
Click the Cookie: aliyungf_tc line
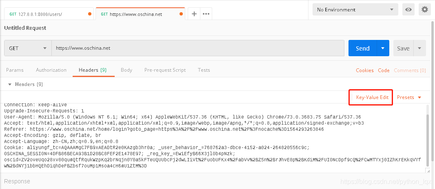pyautogui.click(x=156, y=147)
